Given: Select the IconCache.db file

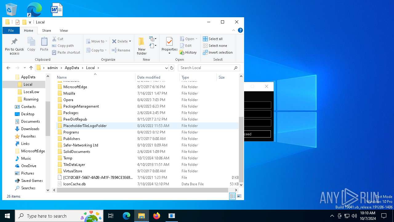Looking at the screenshot, I should pos(147,184).
